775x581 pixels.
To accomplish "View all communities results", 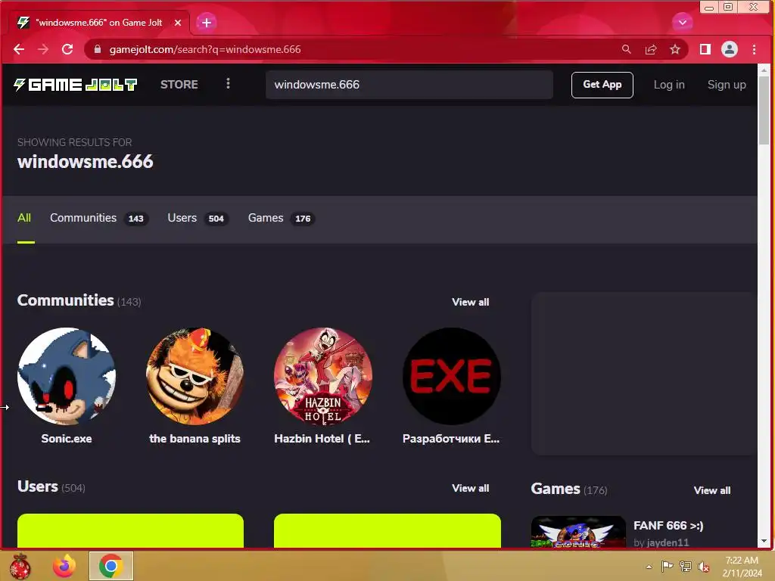I will 470,302.
